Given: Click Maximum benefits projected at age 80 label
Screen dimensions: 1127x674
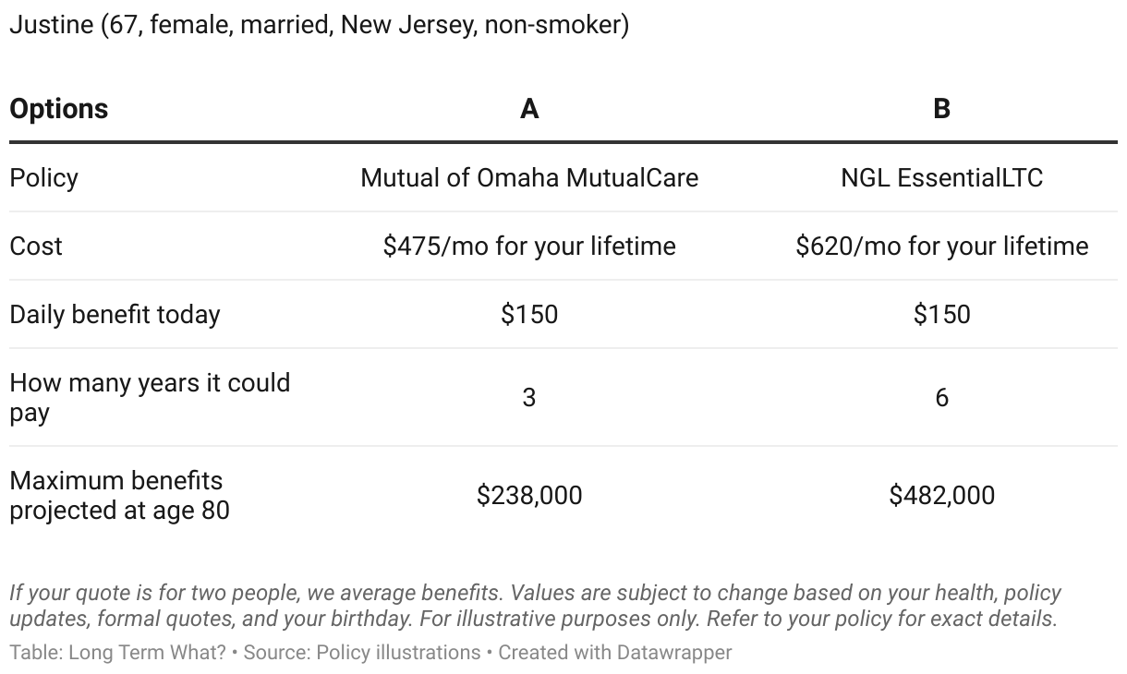Looking at the screenshot, I should 119,495.
